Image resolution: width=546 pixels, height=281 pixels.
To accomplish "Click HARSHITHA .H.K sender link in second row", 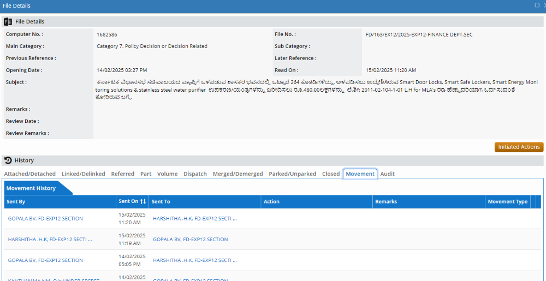I will (x=50, y=240).
